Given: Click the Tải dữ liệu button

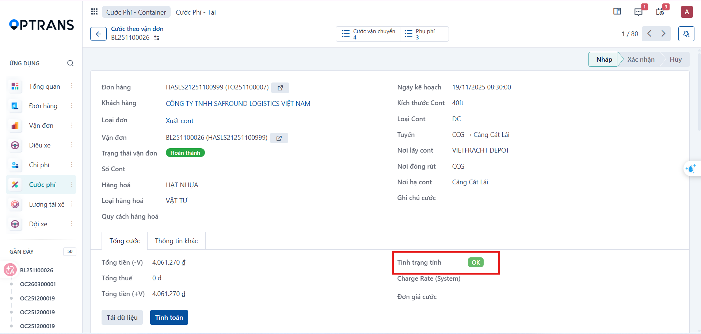Looking at the screenshot, I should pos(122,318).
